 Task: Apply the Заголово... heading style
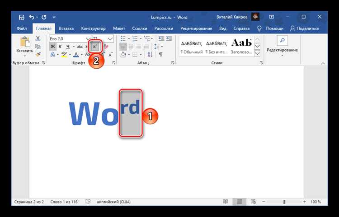(x=241, y=47)
